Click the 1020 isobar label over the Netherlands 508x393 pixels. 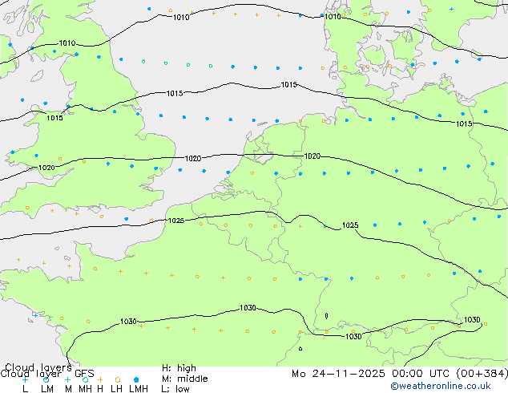[x=312, y=156]
